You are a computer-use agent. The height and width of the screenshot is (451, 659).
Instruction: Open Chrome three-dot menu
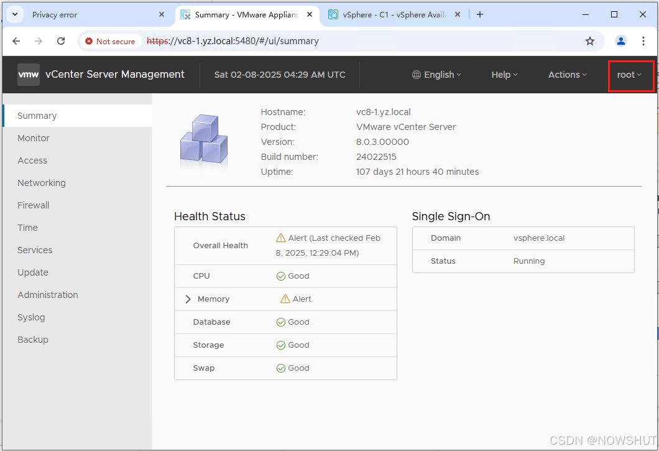pos(643,41)
